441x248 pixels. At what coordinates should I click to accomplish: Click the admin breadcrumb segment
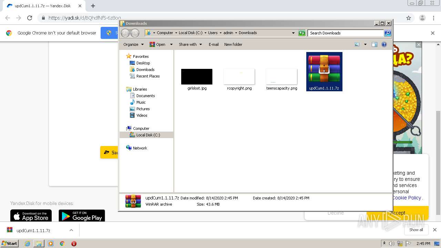228,33
